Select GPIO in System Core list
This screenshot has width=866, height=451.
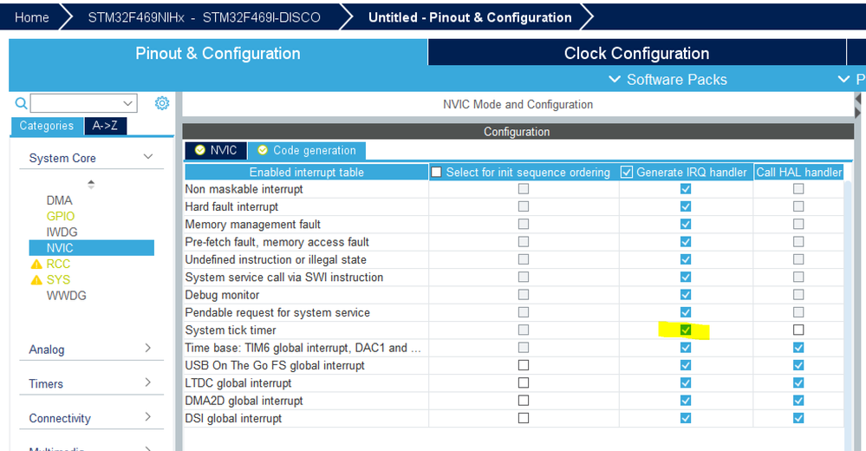60,216
